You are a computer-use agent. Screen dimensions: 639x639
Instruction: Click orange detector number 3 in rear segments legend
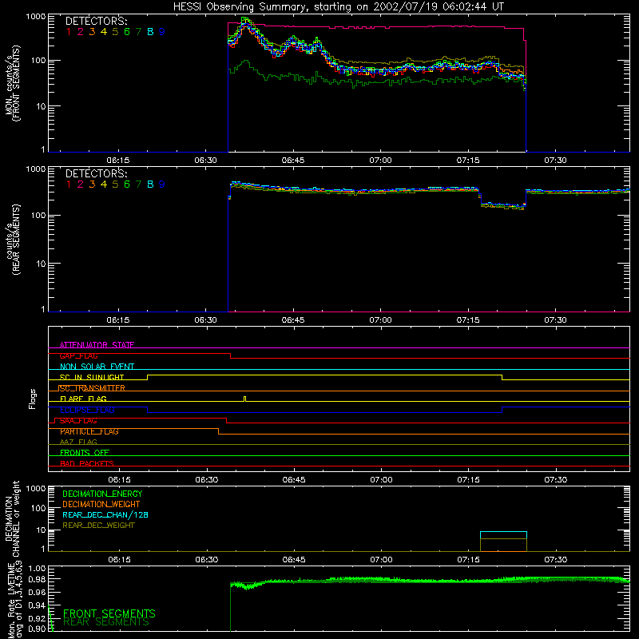point(92,185)
